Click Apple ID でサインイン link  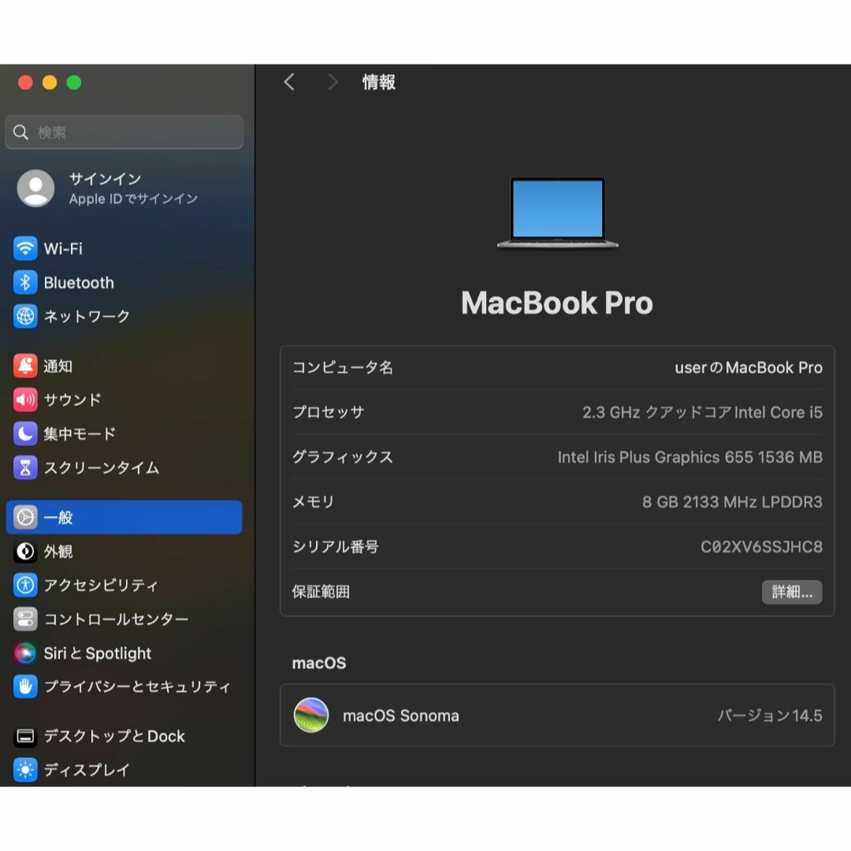click(133, 199)
